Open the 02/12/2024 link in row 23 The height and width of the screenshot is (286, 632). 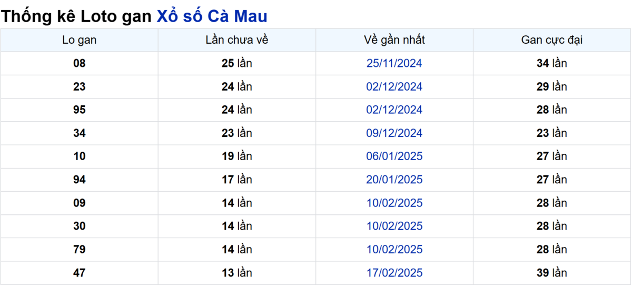pos(394,86)
